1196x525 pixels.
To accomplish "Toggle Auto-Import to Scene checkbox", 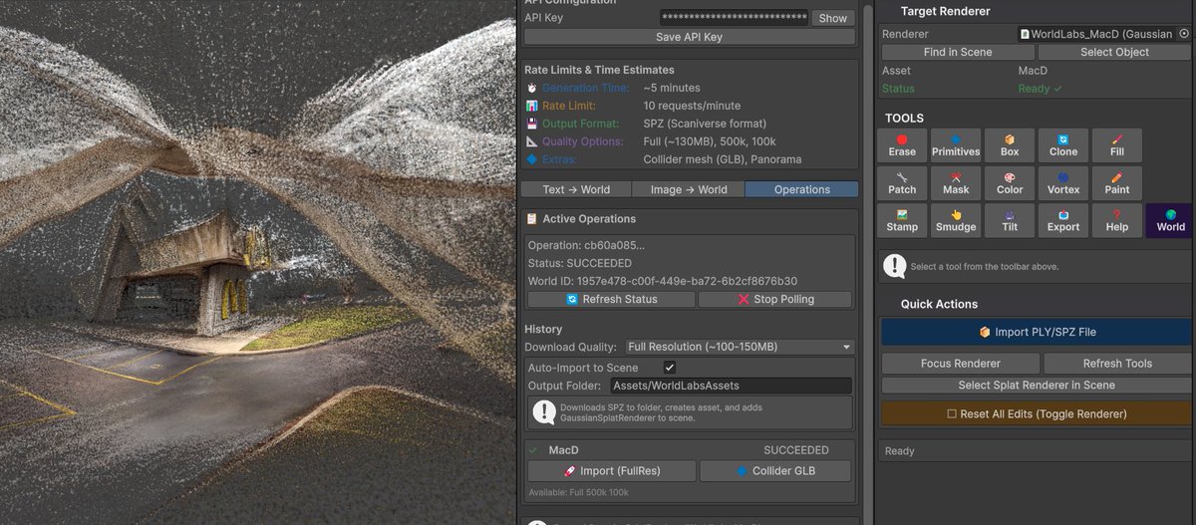I will (670, 368).
